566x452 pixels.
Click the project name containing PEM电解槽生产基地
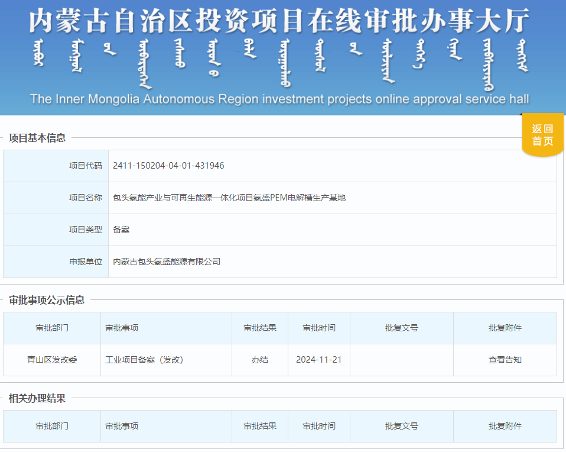pos(229,198)
